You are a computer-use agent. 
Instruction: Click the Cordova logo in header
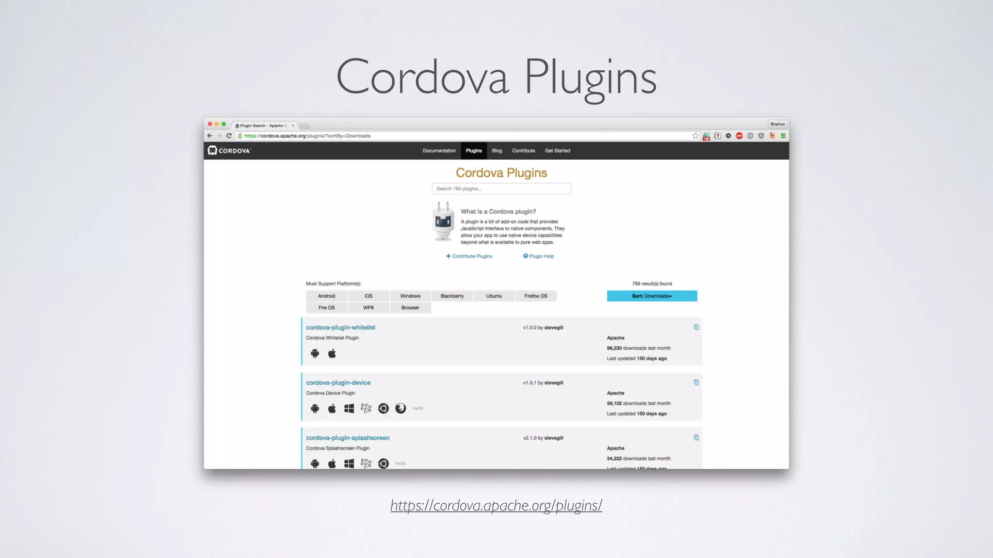(229, 151)
